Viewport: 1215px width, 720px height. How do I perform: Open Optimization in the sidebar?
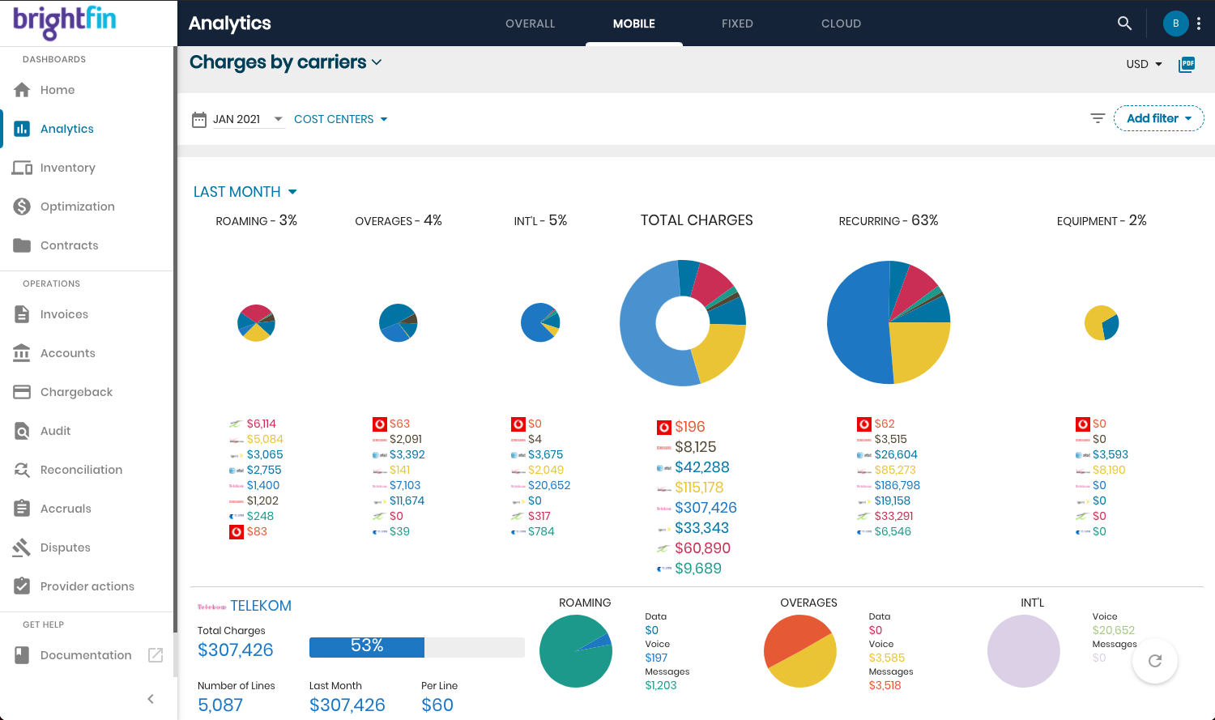coord(77,207)
